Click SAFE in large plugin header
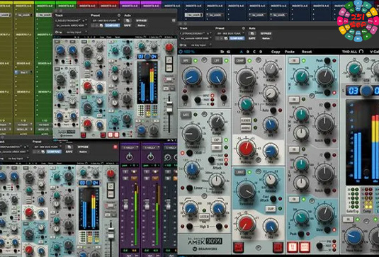This screenshot has width=379, height=257. (252, 38)
